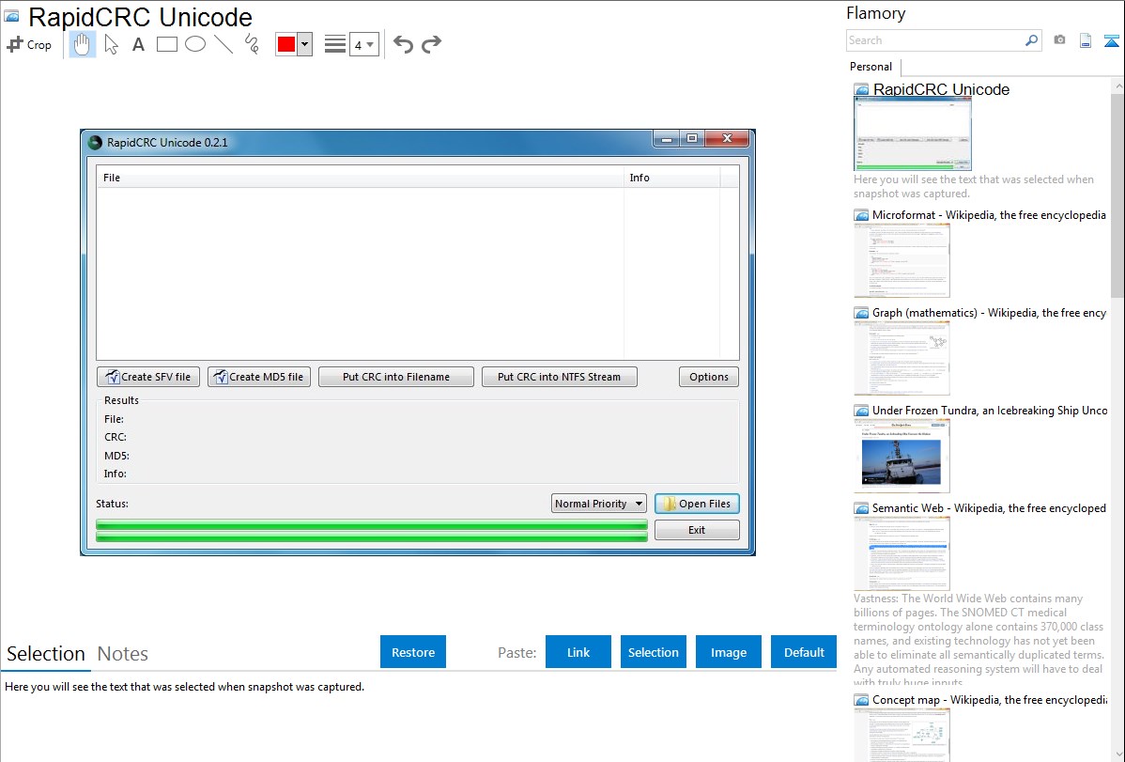Undo the last annotation
1125x762 pixels.
point(403,44)
